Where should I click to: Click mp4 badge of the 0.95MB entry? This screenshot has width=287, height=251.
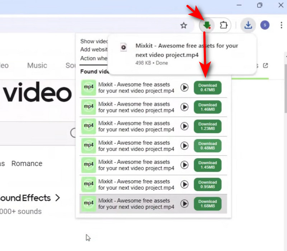tap(89, 184)
